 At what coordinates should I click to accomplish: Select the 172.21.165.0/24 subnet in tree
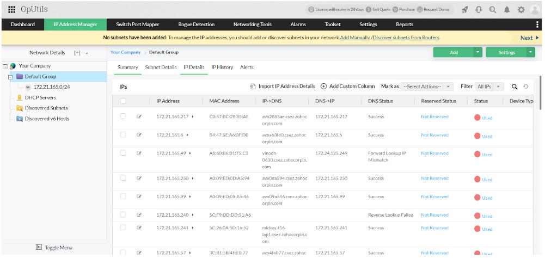click(x=51, y=87)
